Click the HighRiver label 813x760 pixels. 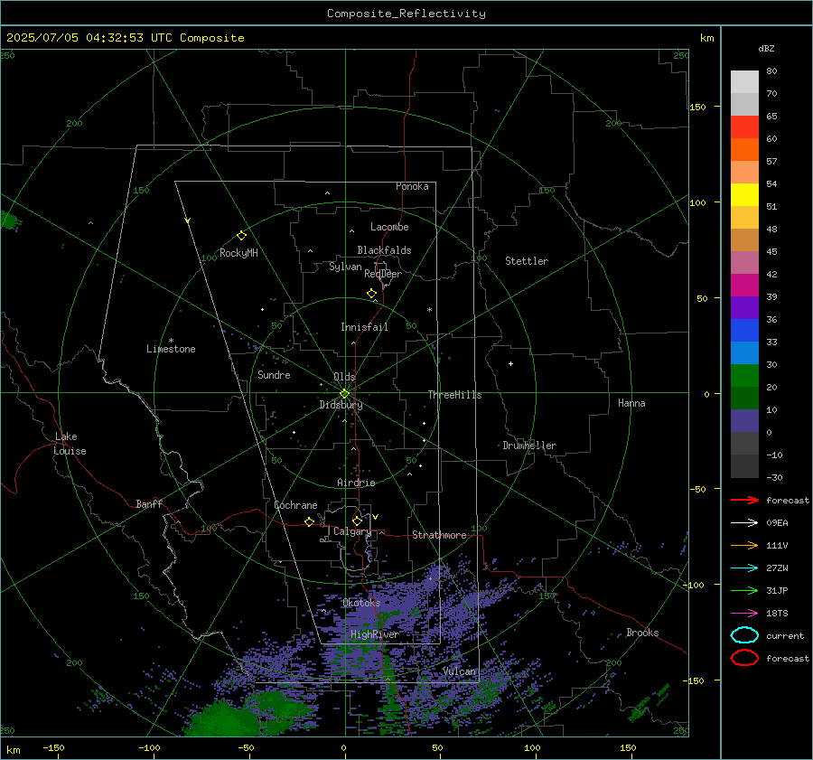coord(374,634)
